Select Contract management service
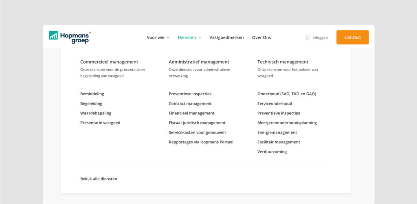The width and height of the screenshot is (417, 204). 190,103
